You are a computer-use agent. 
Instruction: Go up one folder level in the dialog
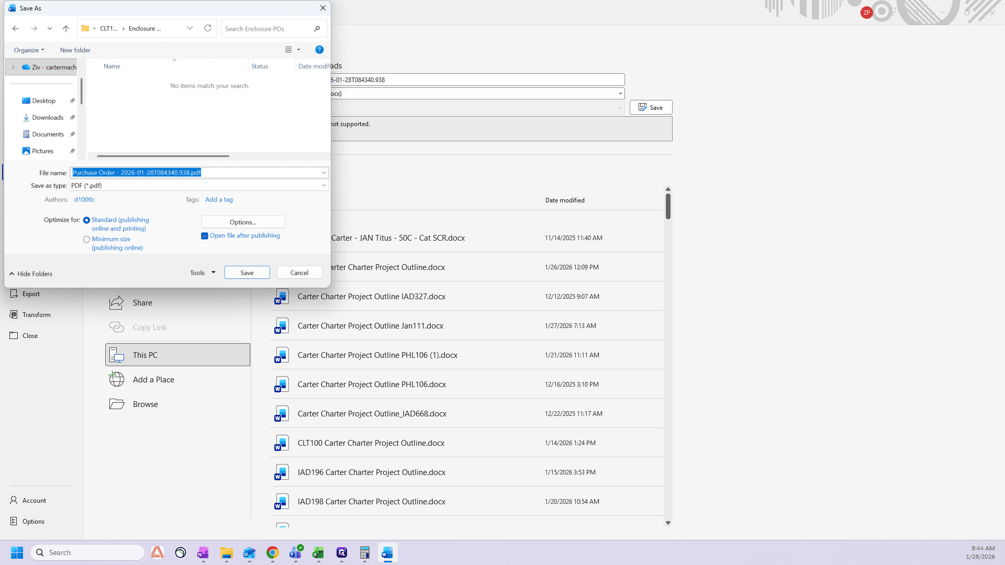pos(66,29)
